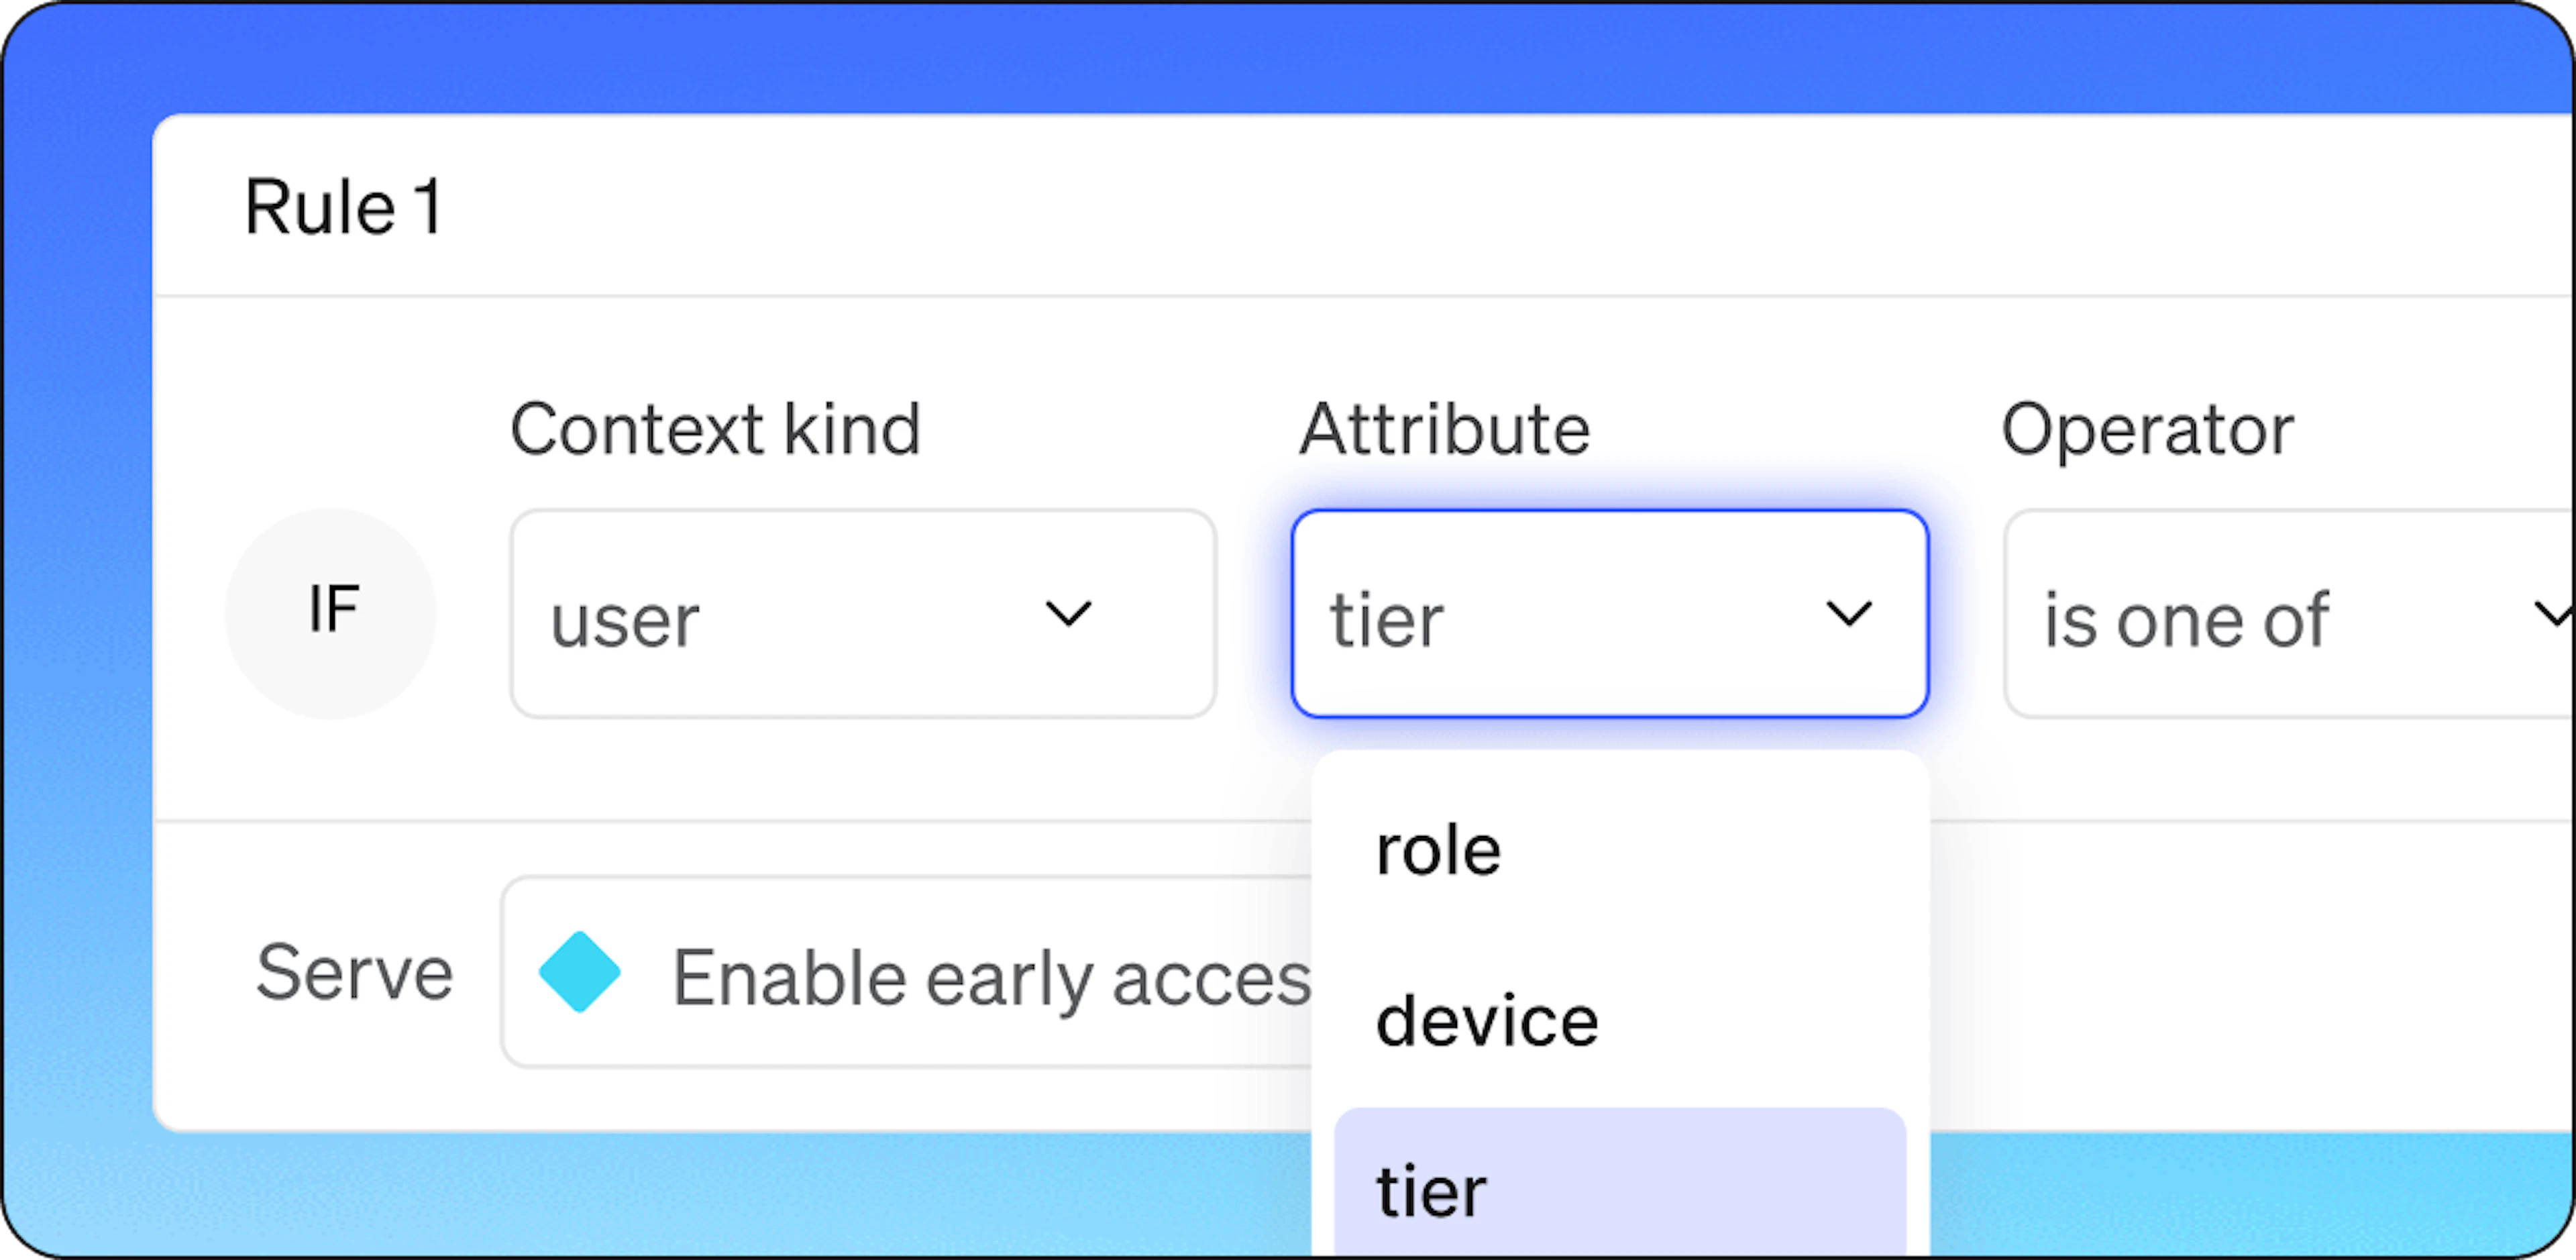This screenshot has width=2576, height=1260.
Task: Click the chevron inside the Attribute field
Action: 1849,613
